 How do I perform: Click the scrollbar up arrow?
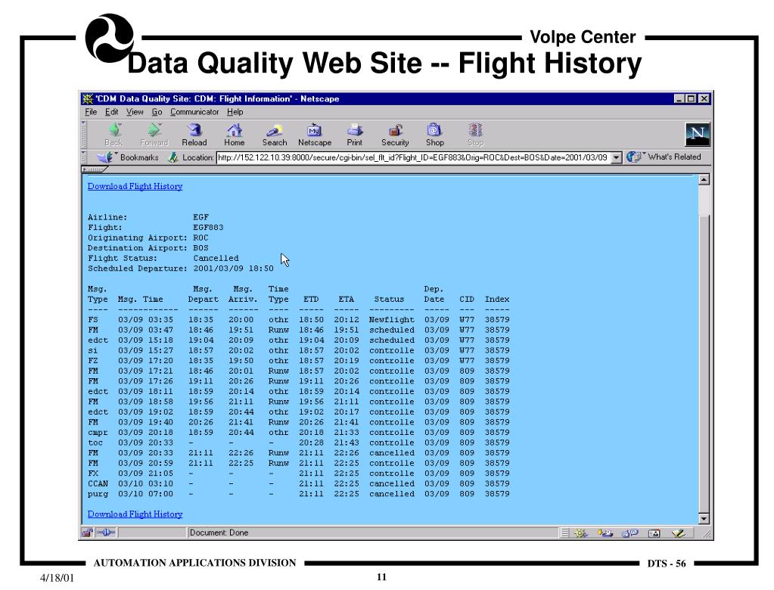[x=704, y=179]
